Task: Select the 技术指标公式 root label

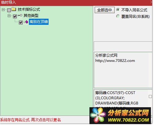Action: click(29, 9)
